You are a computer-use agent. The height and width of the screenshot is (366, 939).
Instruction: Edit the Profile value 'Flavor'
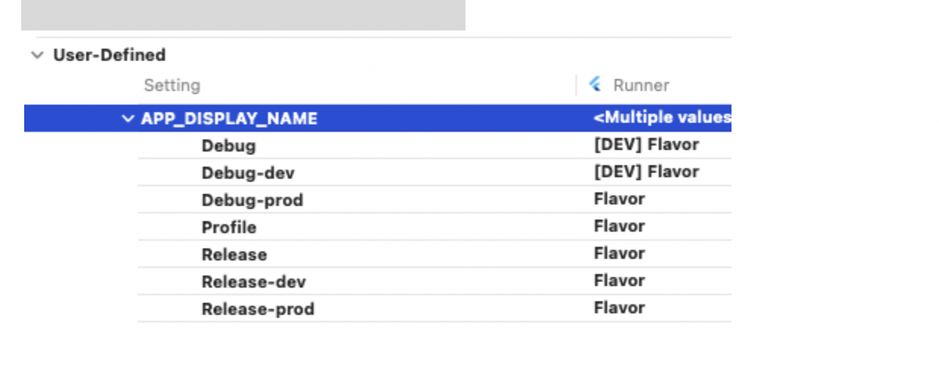point(619,227)
